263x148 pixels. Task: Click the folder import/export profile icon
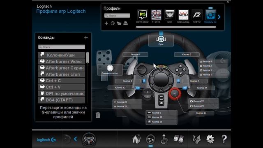click(119, 23)
